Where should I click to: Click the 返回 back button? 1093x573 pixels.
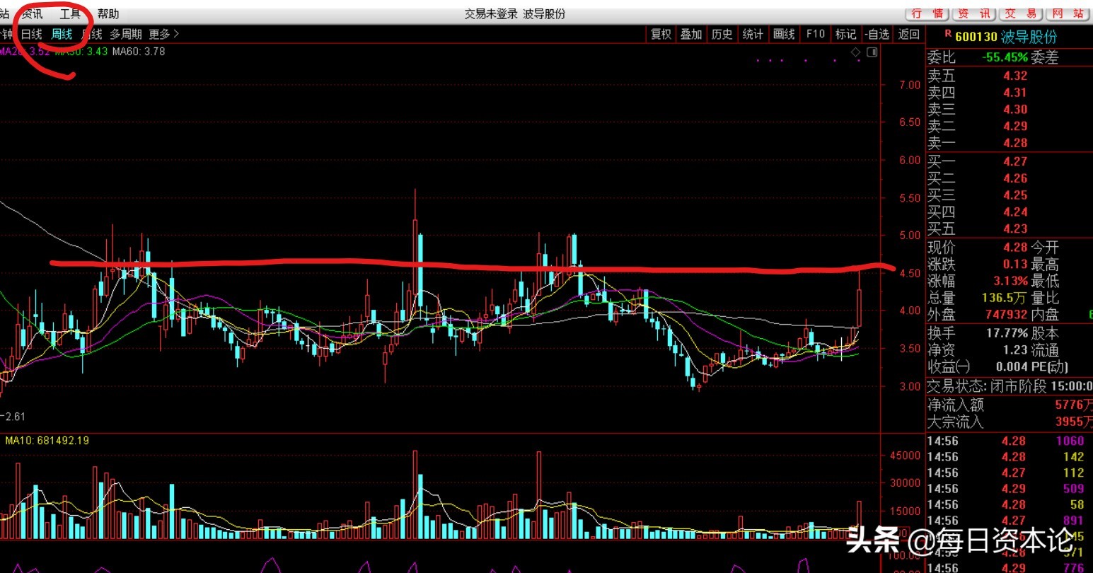pos(909,34)
